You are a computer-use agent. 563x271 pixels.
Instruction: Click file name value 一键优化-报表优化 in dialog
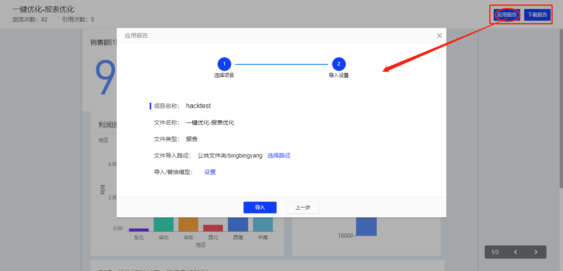[210, 123]
